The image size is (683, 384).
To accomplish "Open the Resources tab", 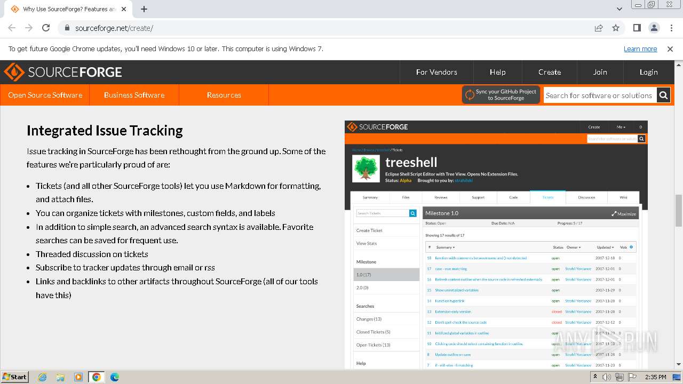I will tap(224, 95).
